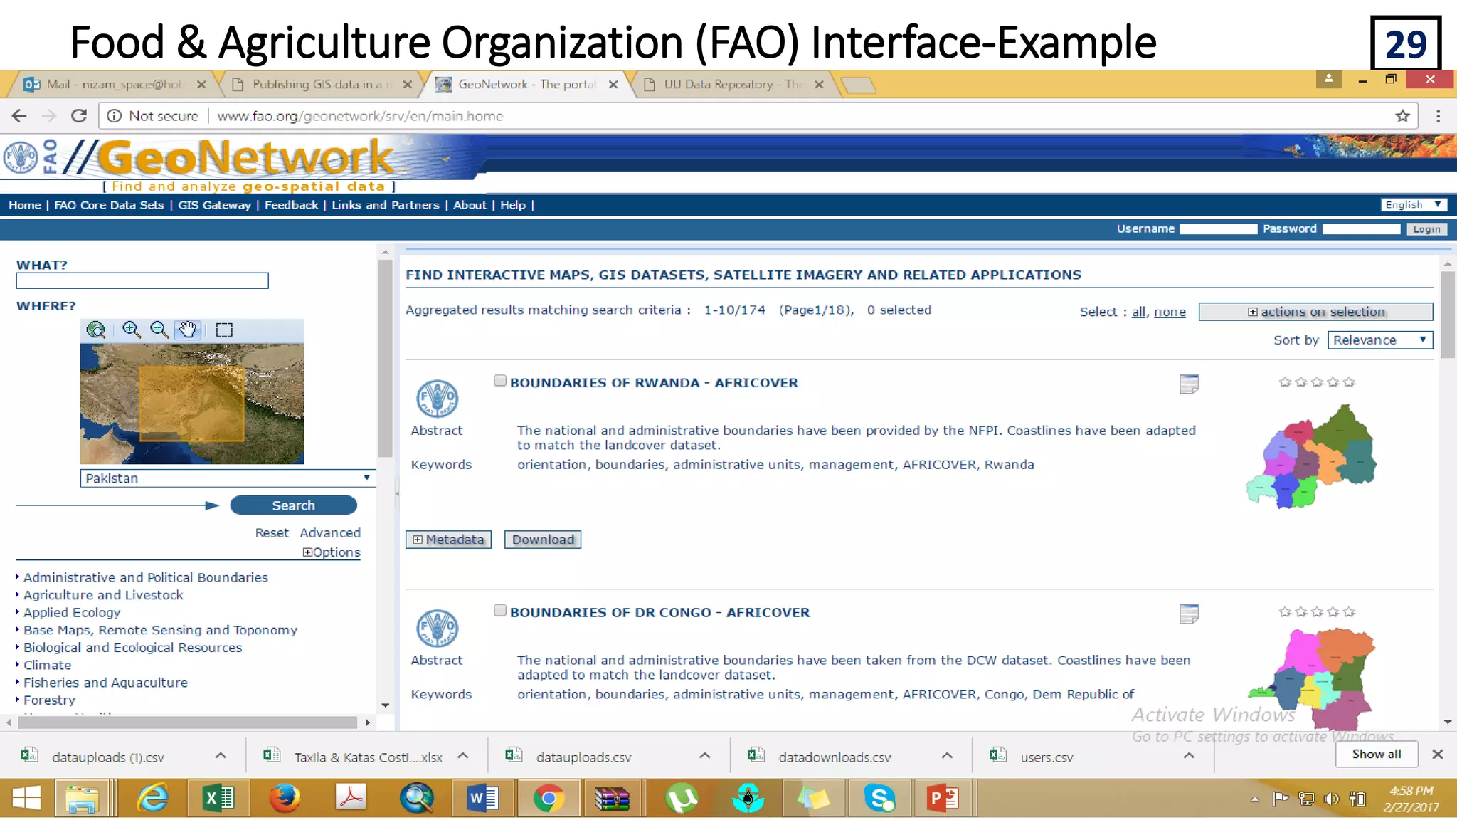Click the WHAT search input field
Screen dimensions: 1457x820
click(x=142, y=280)
